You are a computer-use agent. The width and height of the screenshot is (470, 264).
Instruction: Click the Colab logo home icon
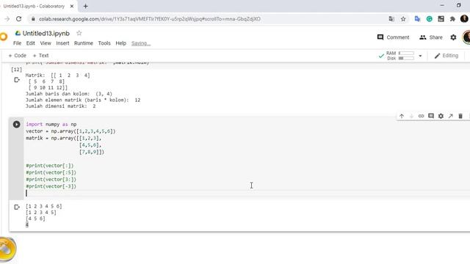(x=3, y=37)
